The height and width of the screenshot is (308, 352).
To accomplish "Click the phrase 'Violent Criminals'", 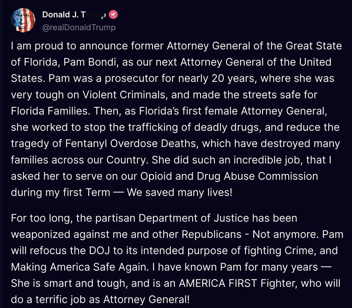I will [x=124, y=95].
